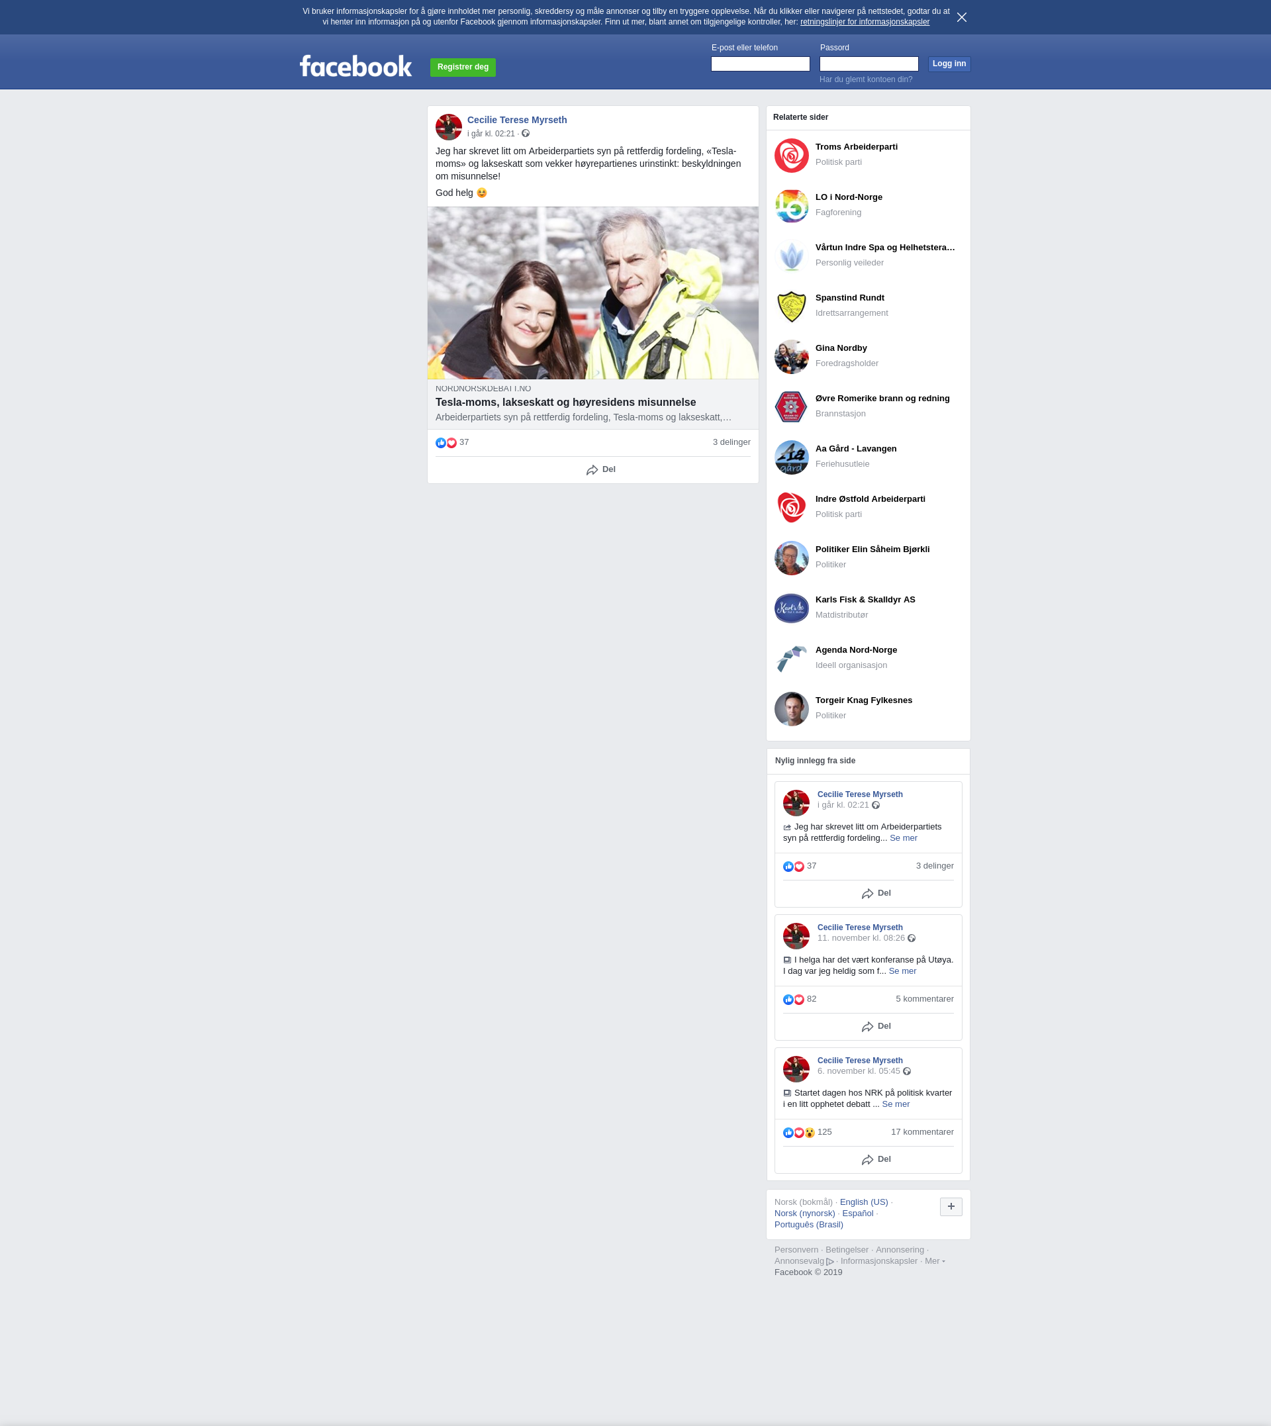Click Del on sidebar post with 37 reactions
Viewport: 1271px width, 1426px height.
876,893
